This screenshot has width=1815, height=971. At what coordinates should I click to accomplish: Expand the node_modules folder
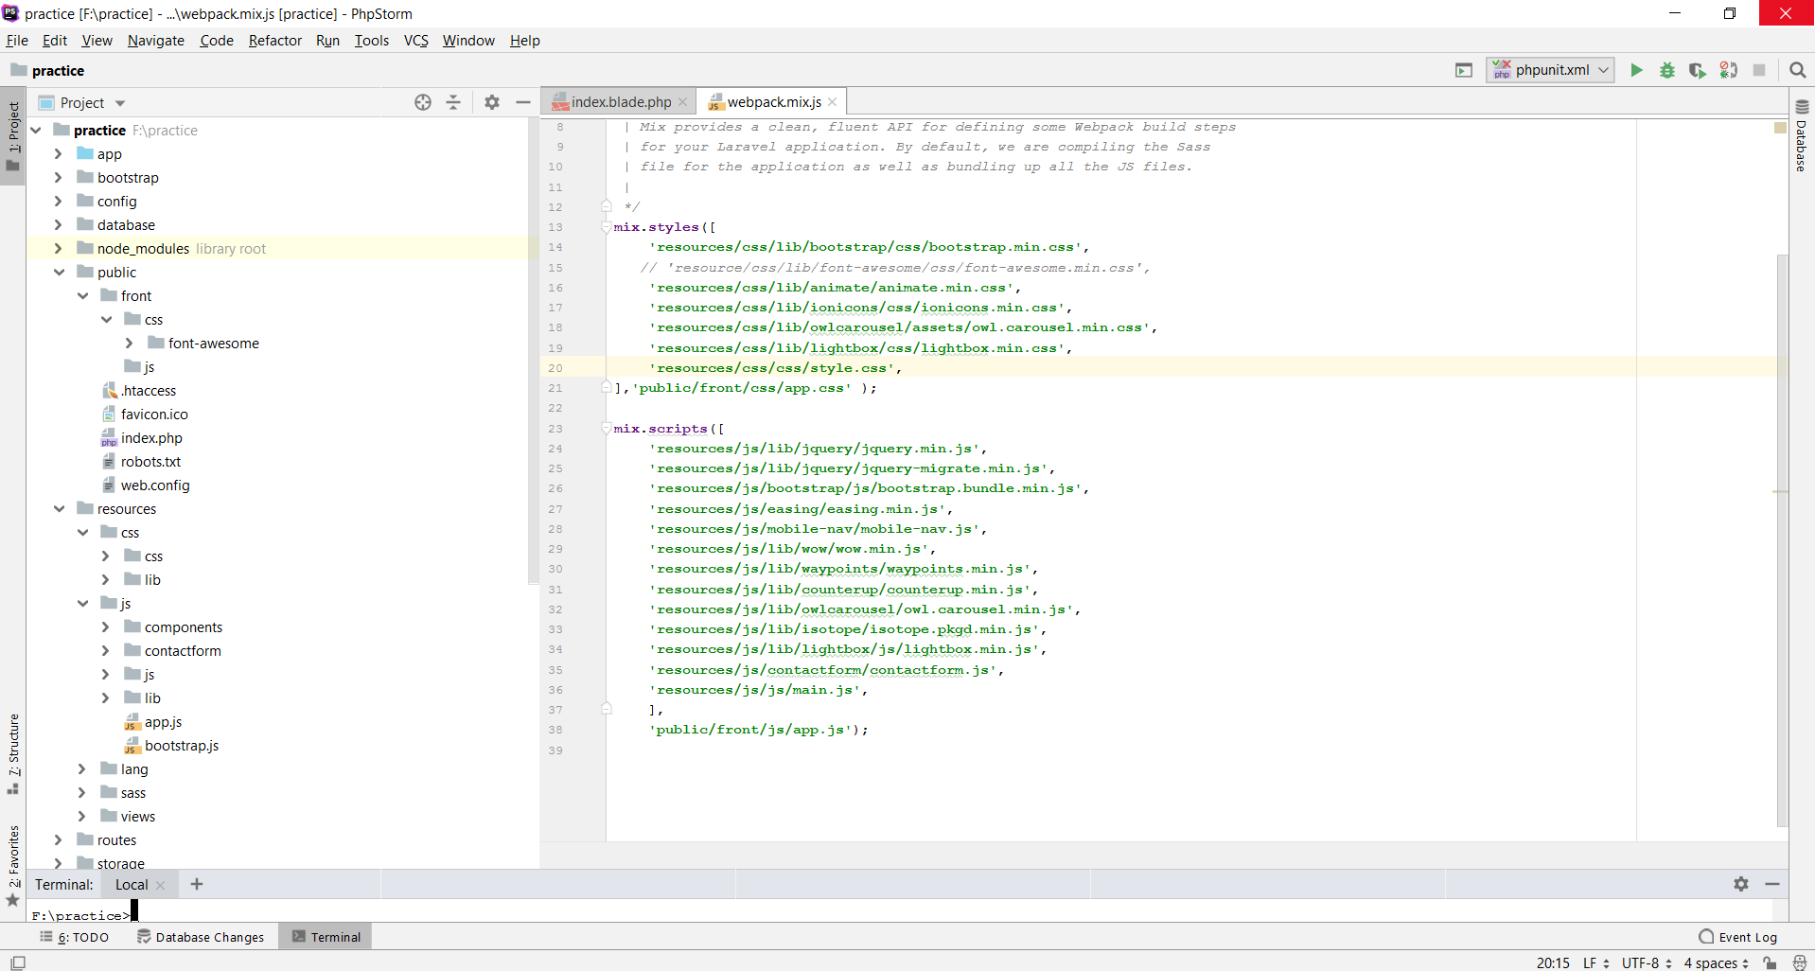59,249
